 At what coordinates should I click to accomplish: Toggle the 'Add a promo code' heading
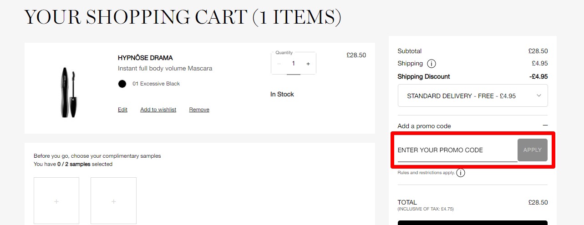pyautogui.click(x=424, y=126)
